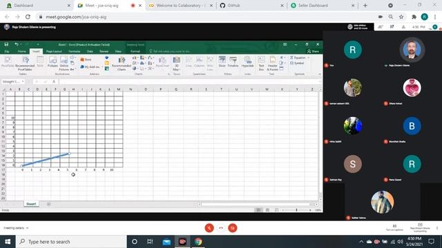442x248 pixels.
Task: Switch to the Page Layout tab
Action: 54,51
